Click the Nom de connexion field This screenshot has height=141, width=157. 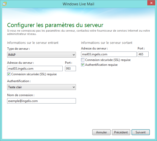point(42,101)
